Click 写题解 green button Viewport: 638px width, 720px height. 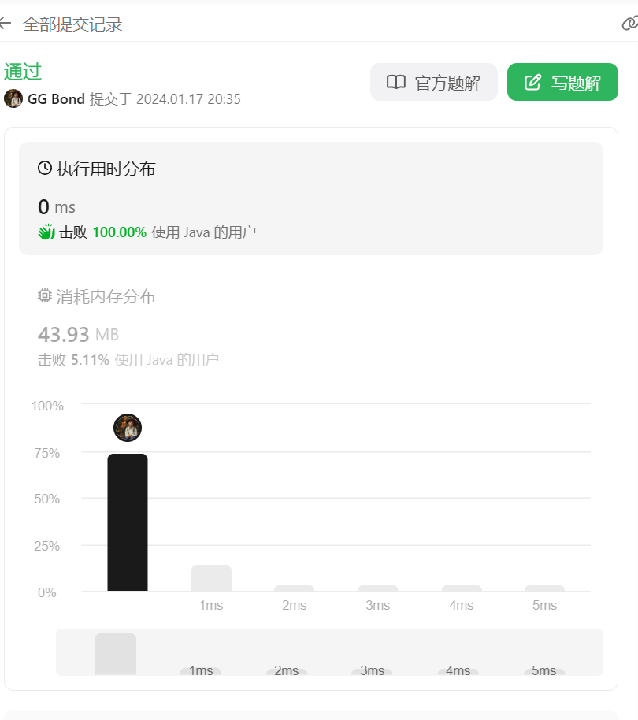(562, 82)
